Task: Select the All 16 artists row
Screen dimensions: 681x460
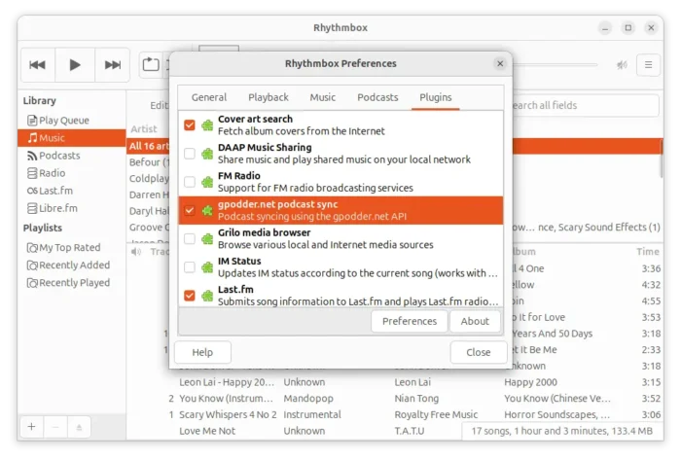Action: point(149,146)
